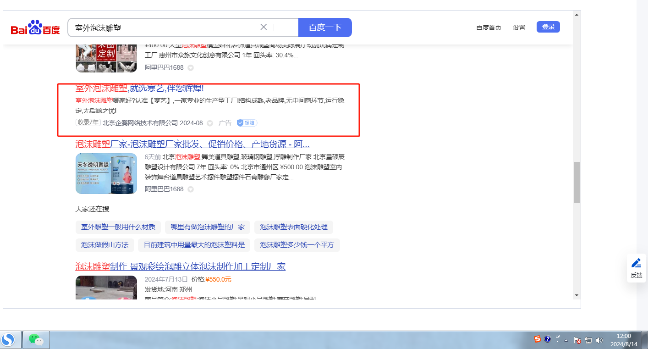Select related search 目前建筑中用量最大的泡沫塑料是

click(194, 245)
